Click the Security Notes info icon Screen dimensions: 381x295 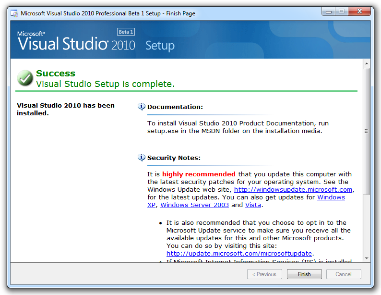142,158
